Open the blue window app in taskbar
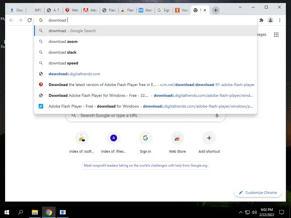Screen dimensions: 291x218 coord(63,212)
